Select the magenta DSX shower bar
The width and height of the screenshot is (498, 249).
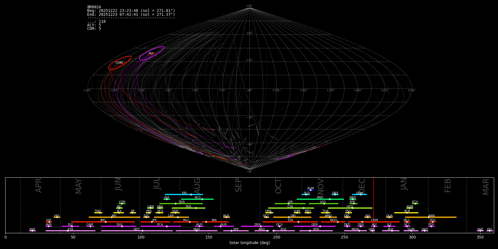tap(257, 226)
